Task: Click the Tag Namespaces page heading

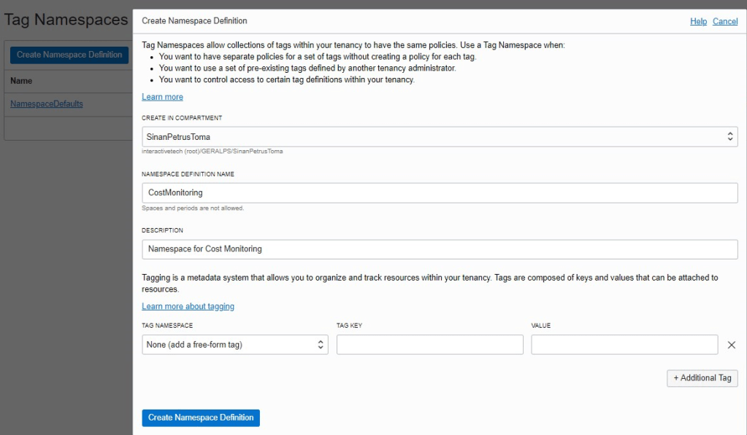Action: [66, 20]
